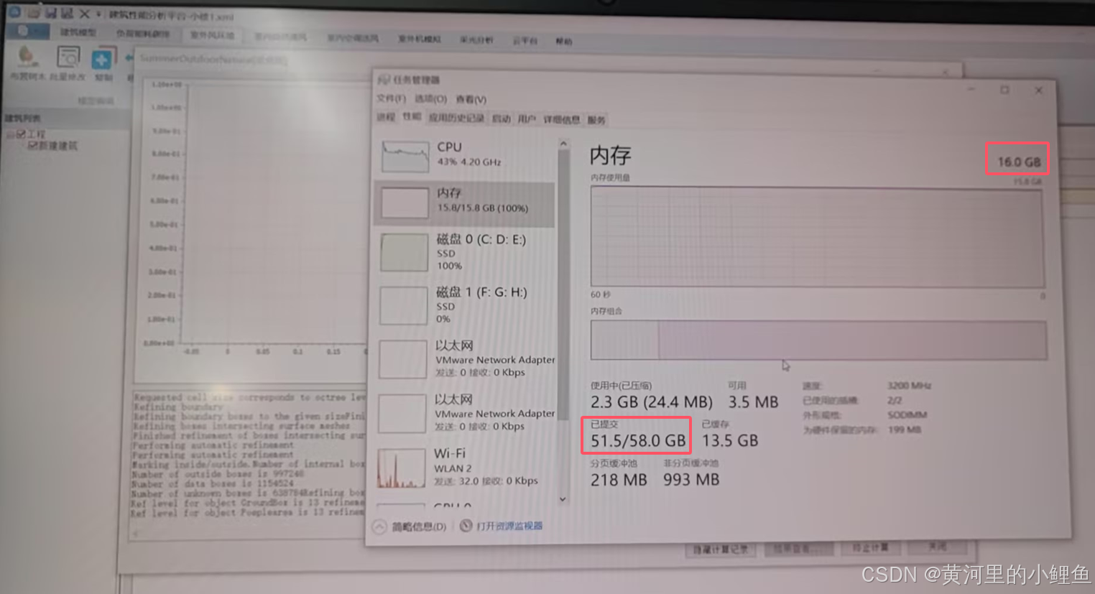Minimize the Task Manager window
This screenshot has width=1095, height=594.
click(x=971, y=89)
